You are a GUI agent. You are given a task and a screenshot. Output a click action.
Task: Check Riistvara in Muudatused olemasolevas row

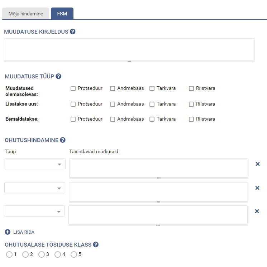tap(191, 88)
